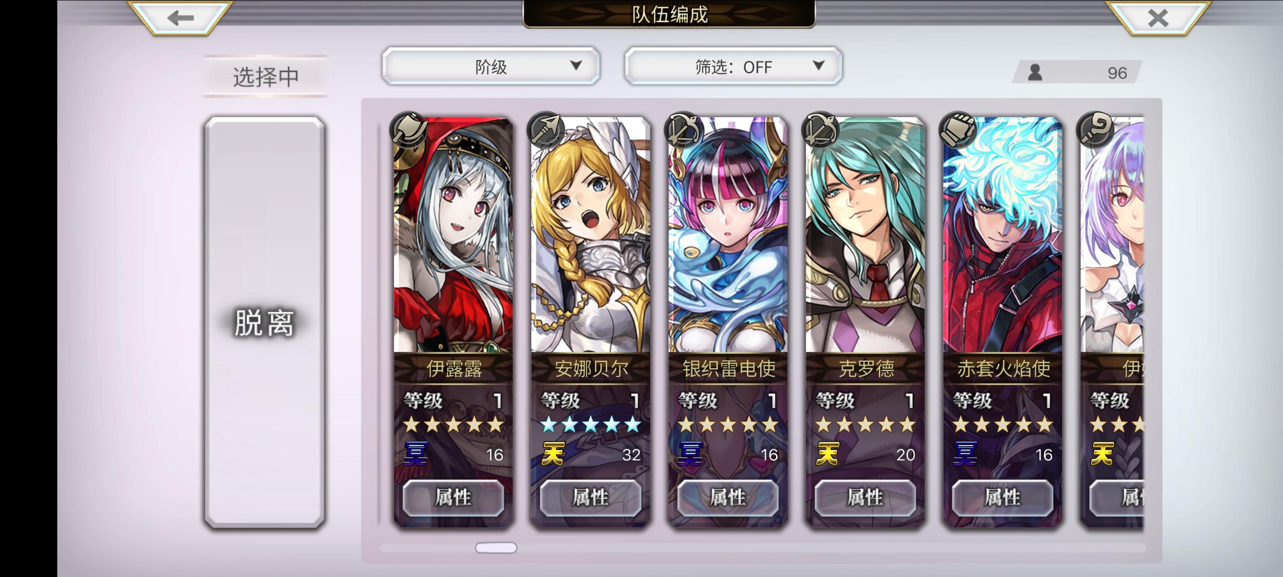The image size is (1283, 577).
Task: Open 安娜贝尔's 属性 details
Action: tap(591, 497)
